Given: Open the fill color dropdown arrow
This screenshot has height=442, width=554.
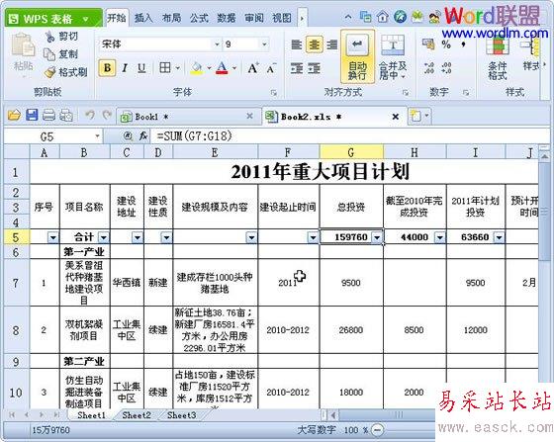Looking at the screenshot, I should click(209, 68).
